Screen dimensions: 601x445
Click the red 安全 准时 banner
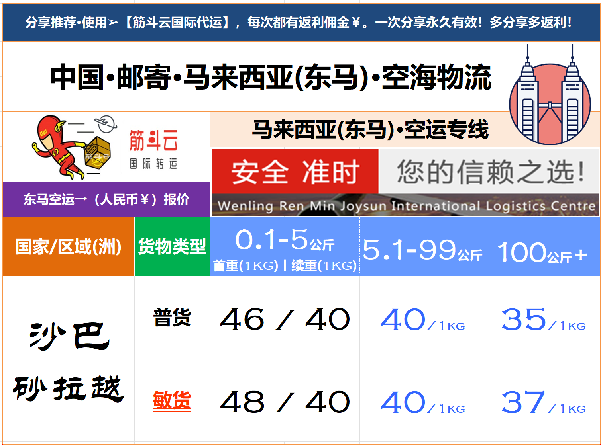click(x=295, y=172)
